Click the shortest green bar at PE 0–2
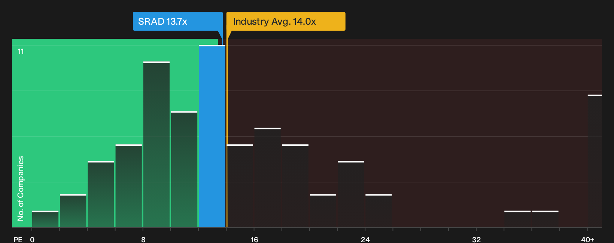This screenshot has height=243, width=614. coord(45,219)
